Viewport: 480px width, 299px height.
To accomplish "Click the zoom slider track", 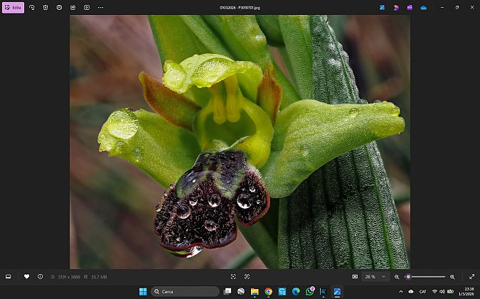I will pos(427,276).
